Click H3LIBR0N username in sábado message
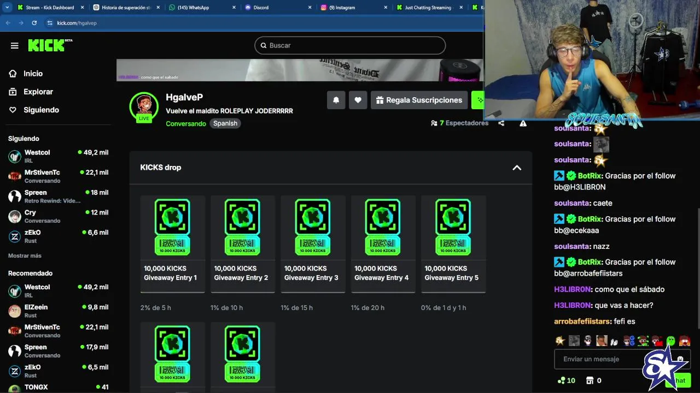The width and height of the screenshot is (700, 393). coord(573,289)
